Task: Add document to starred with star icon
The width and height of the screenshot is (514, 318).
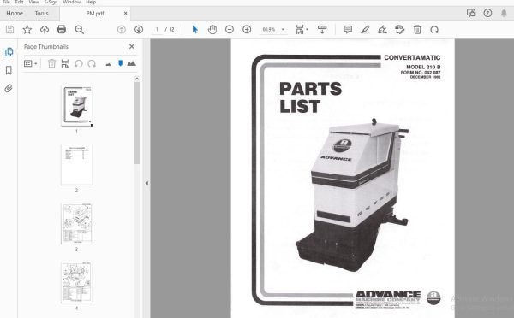Action: click(27, 30)
